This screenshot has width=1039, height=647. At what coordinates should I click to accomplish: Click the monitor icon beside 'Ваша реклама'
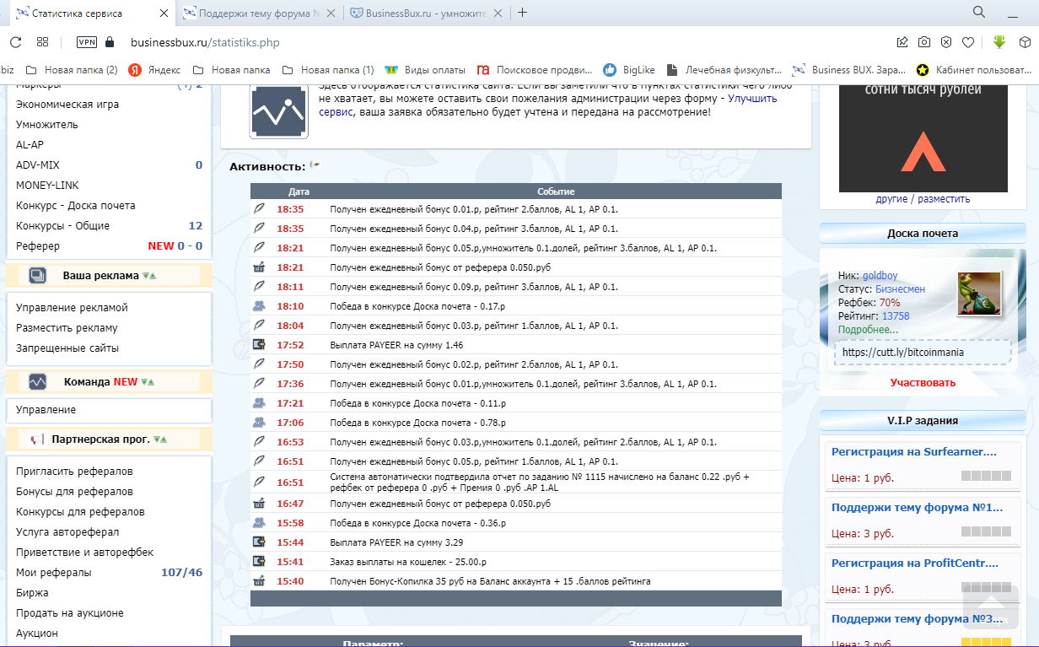[x=38, y=276]
